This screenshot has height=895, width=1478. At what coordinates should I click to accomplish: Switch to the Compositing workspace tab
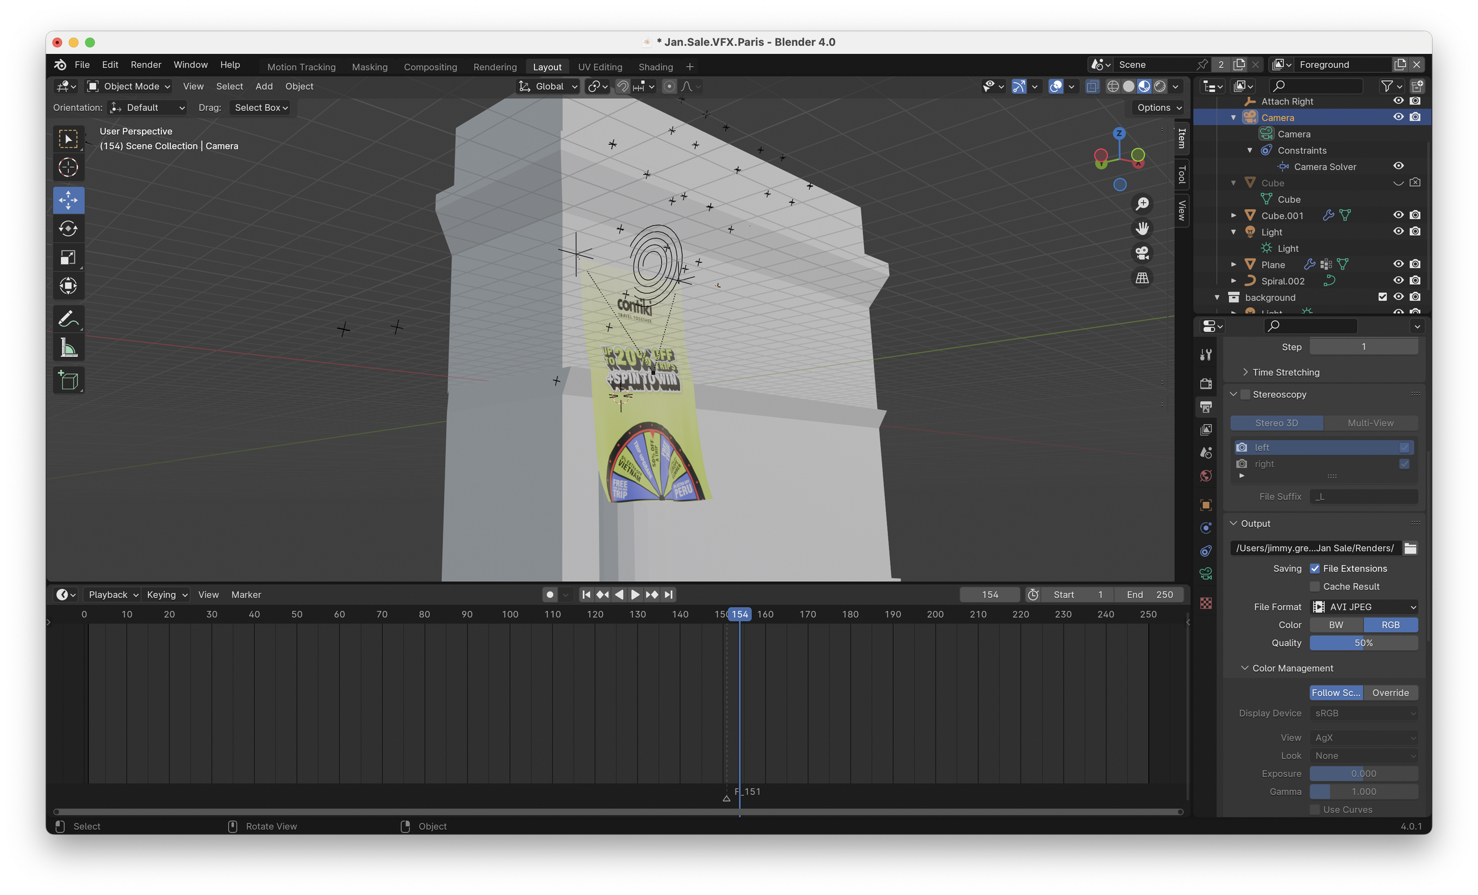click(x=430, y=67)
